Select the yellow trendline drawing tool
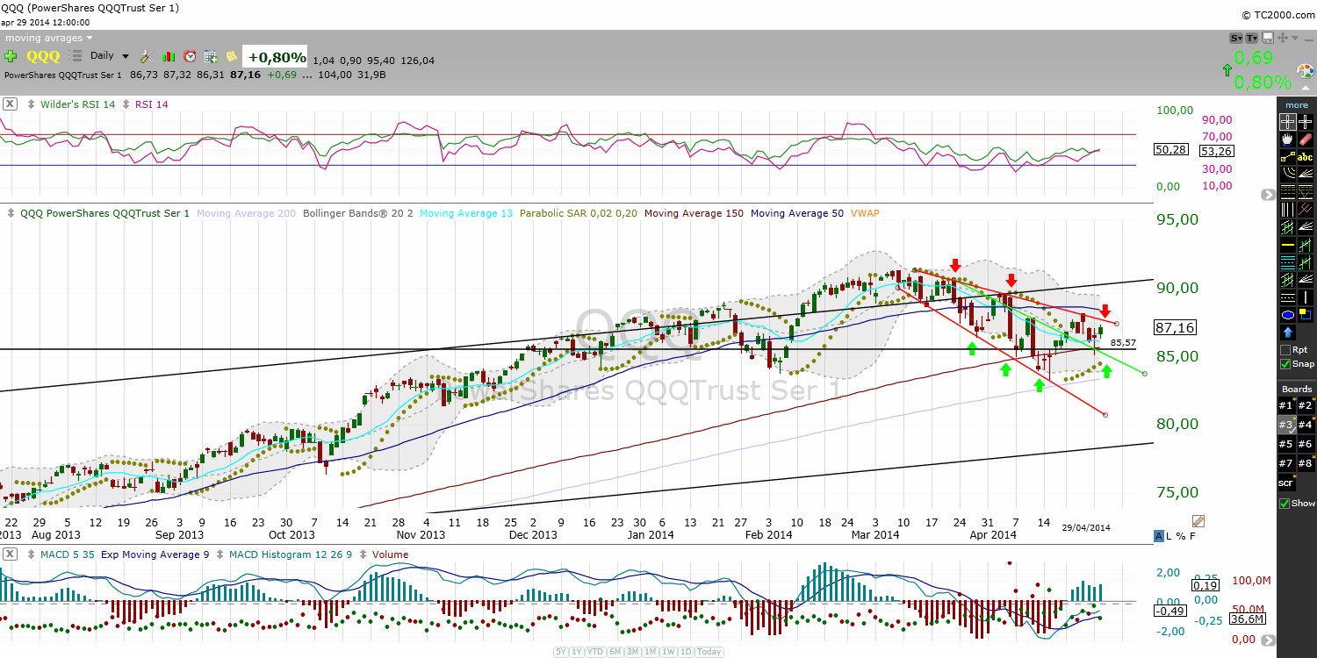 1287,157
